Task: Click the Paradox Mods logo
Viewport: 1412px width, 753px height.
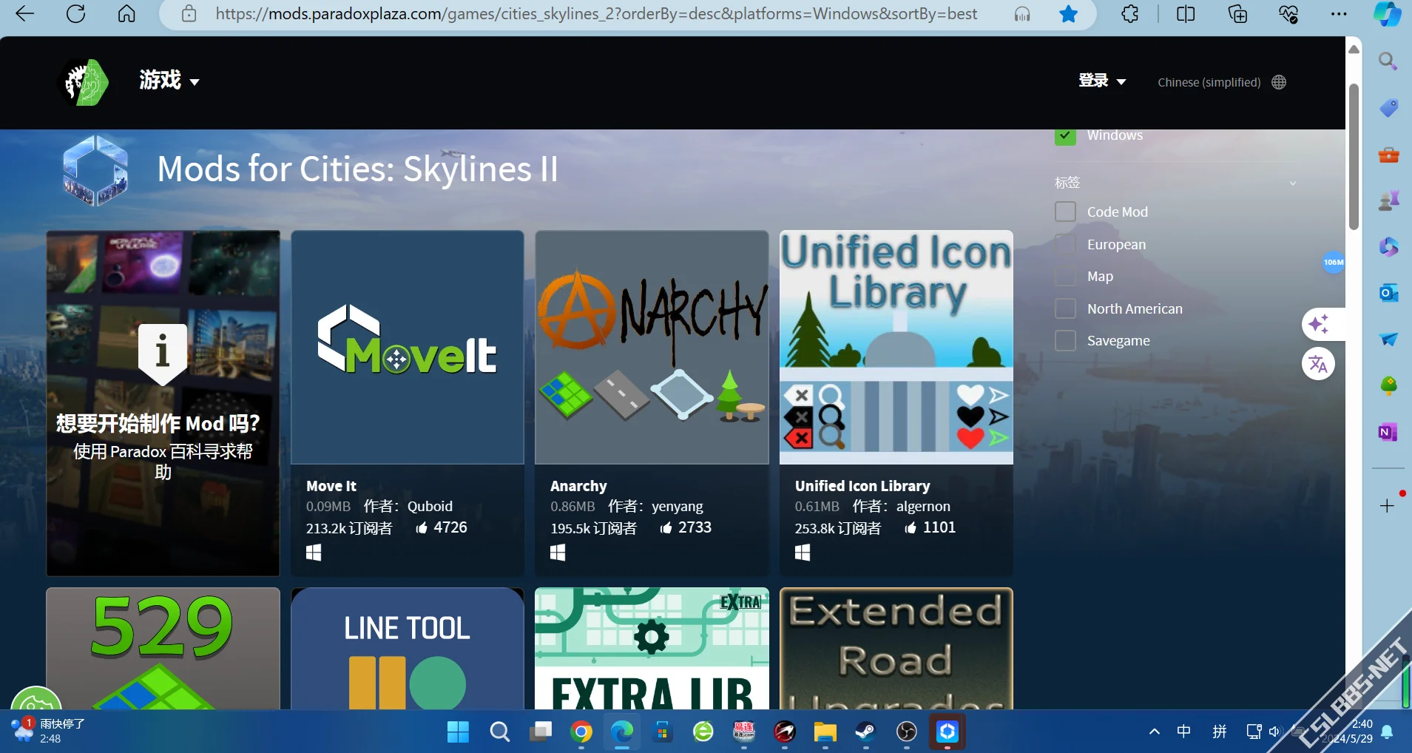Action: (x=84, y=82)
